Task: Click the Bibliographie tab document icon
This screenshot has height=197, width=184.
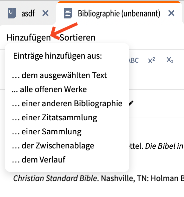Action: 68,13
